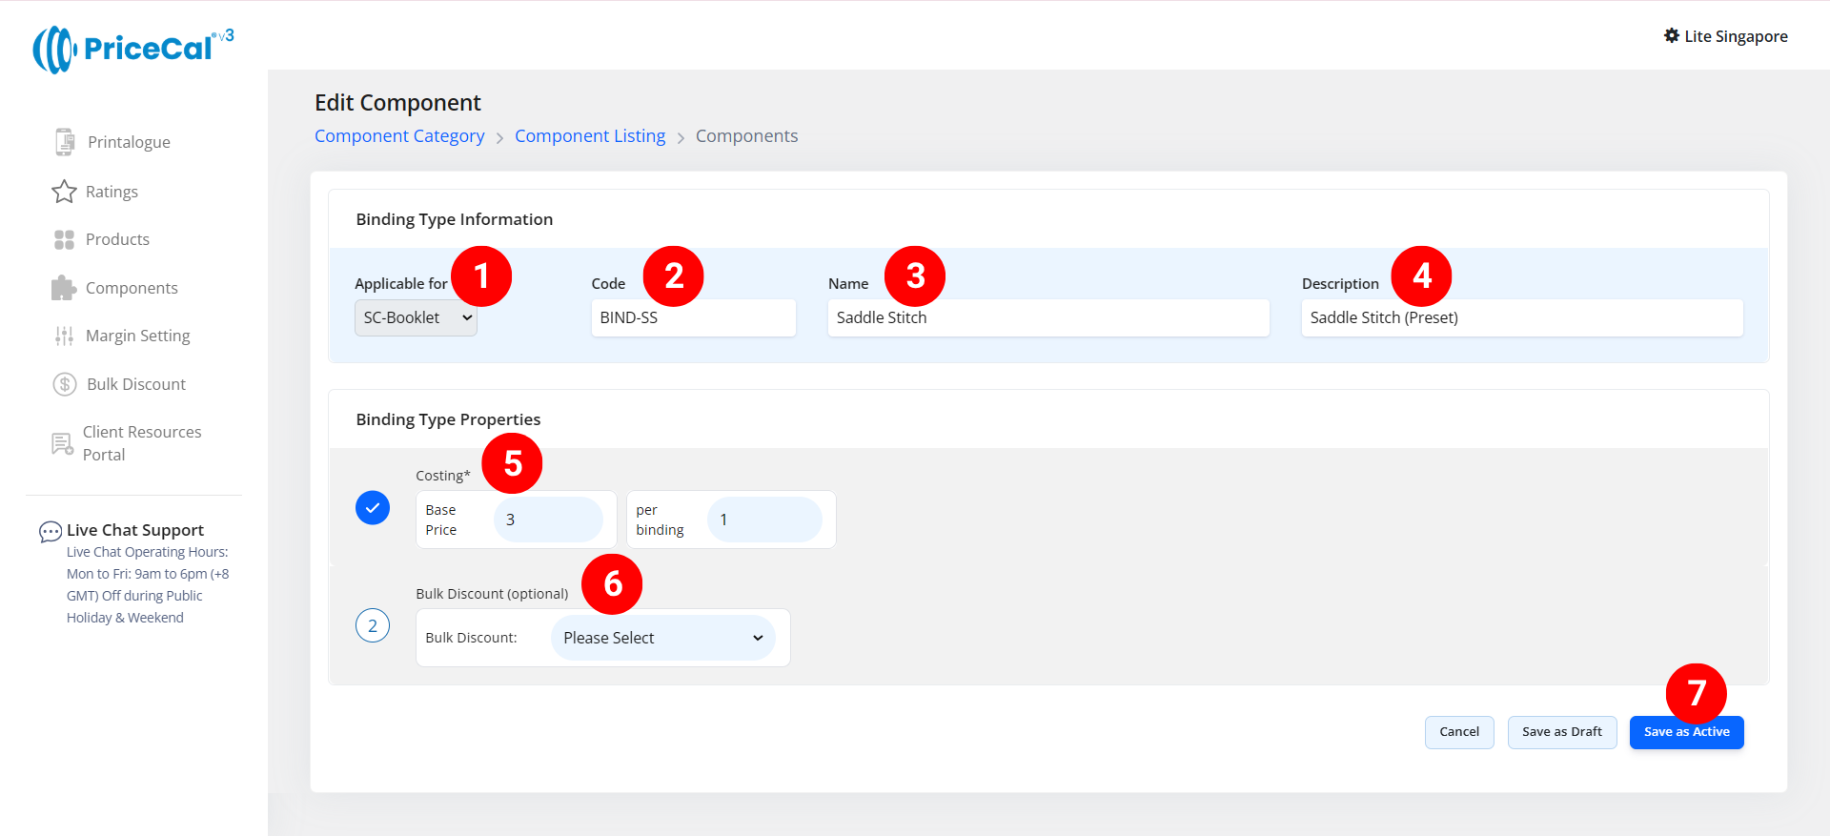Click the Live Chat Support bubble icon
Screen dimensions: 1830x836
[50, 531]
